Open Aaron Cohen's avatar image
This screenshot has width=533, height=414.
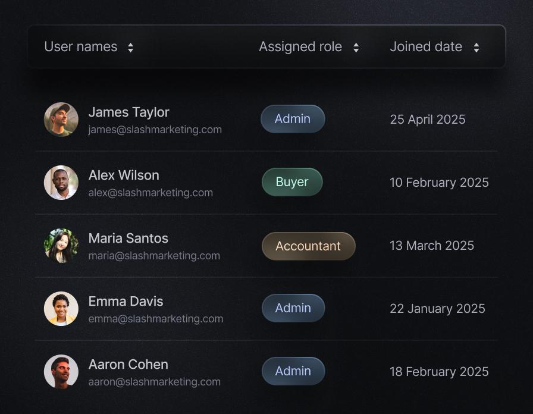pos(61,372)
